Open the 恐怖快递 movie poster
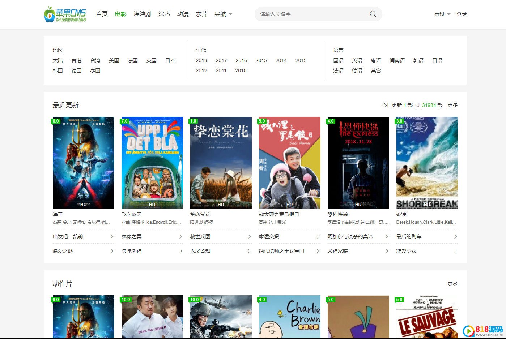 coord(358,163)
